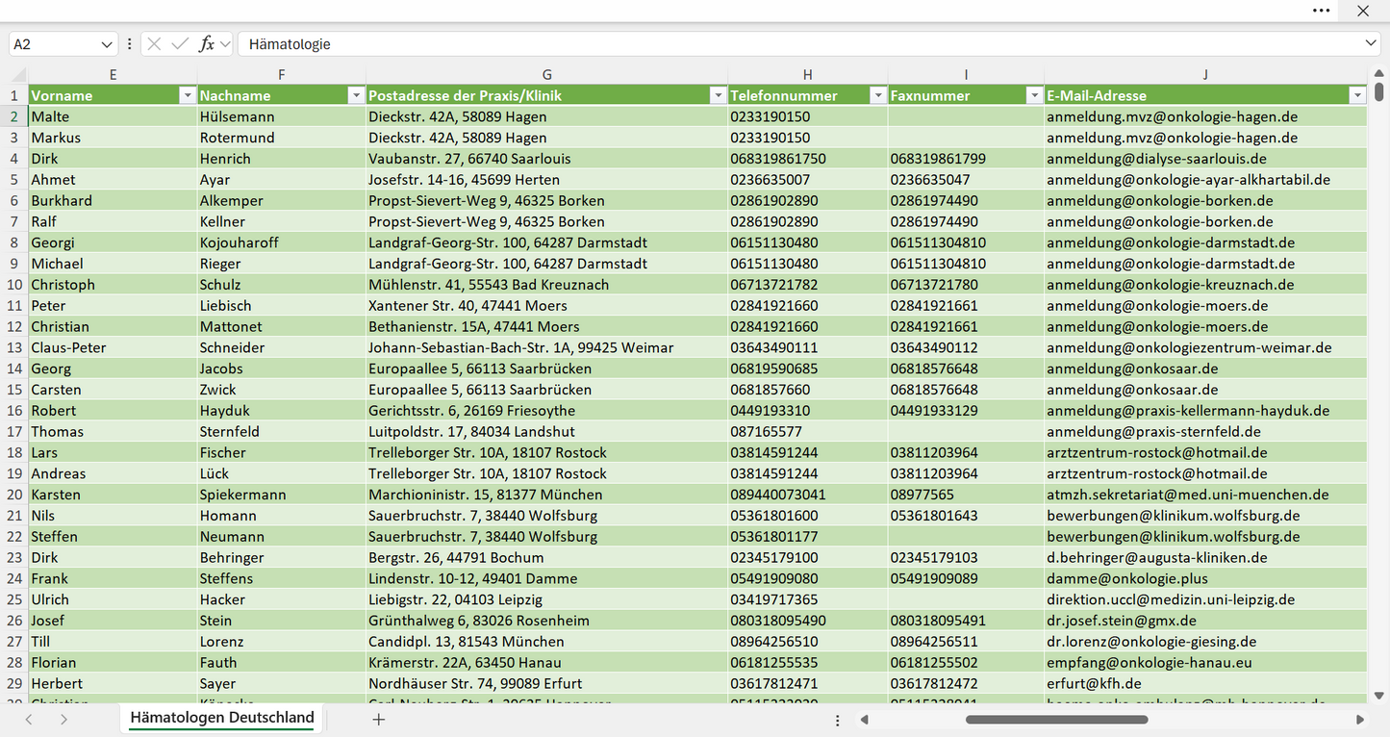The height and width of the screenshot is (737, 1390).
Task: Select column F header
Action: (x=282, y=75)
